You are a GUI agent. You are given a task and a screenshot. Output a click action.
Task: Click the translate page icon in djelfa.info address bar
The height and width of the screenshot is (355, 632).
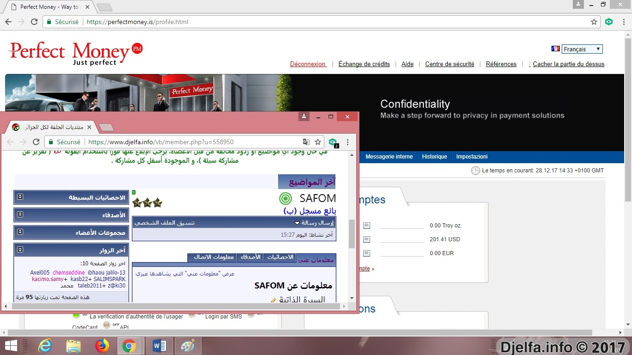(306, 142)
